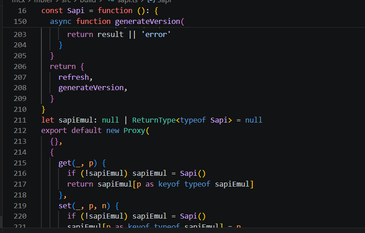The height and width of the screenshot is (233, 365).
Task: Place cursor on get method at line 215
Action: (65, 163)
